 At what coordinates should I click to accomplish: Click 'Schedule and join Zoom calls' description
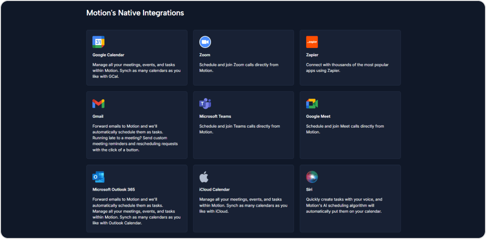point(239,67)
